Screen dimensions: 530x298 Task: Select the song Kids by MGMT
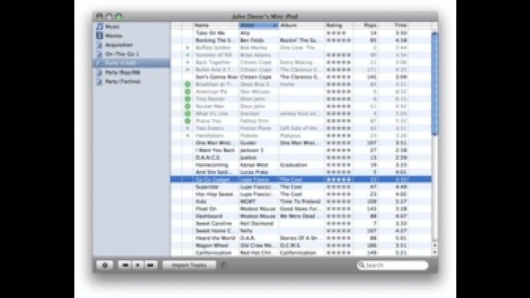coord(201,201)
